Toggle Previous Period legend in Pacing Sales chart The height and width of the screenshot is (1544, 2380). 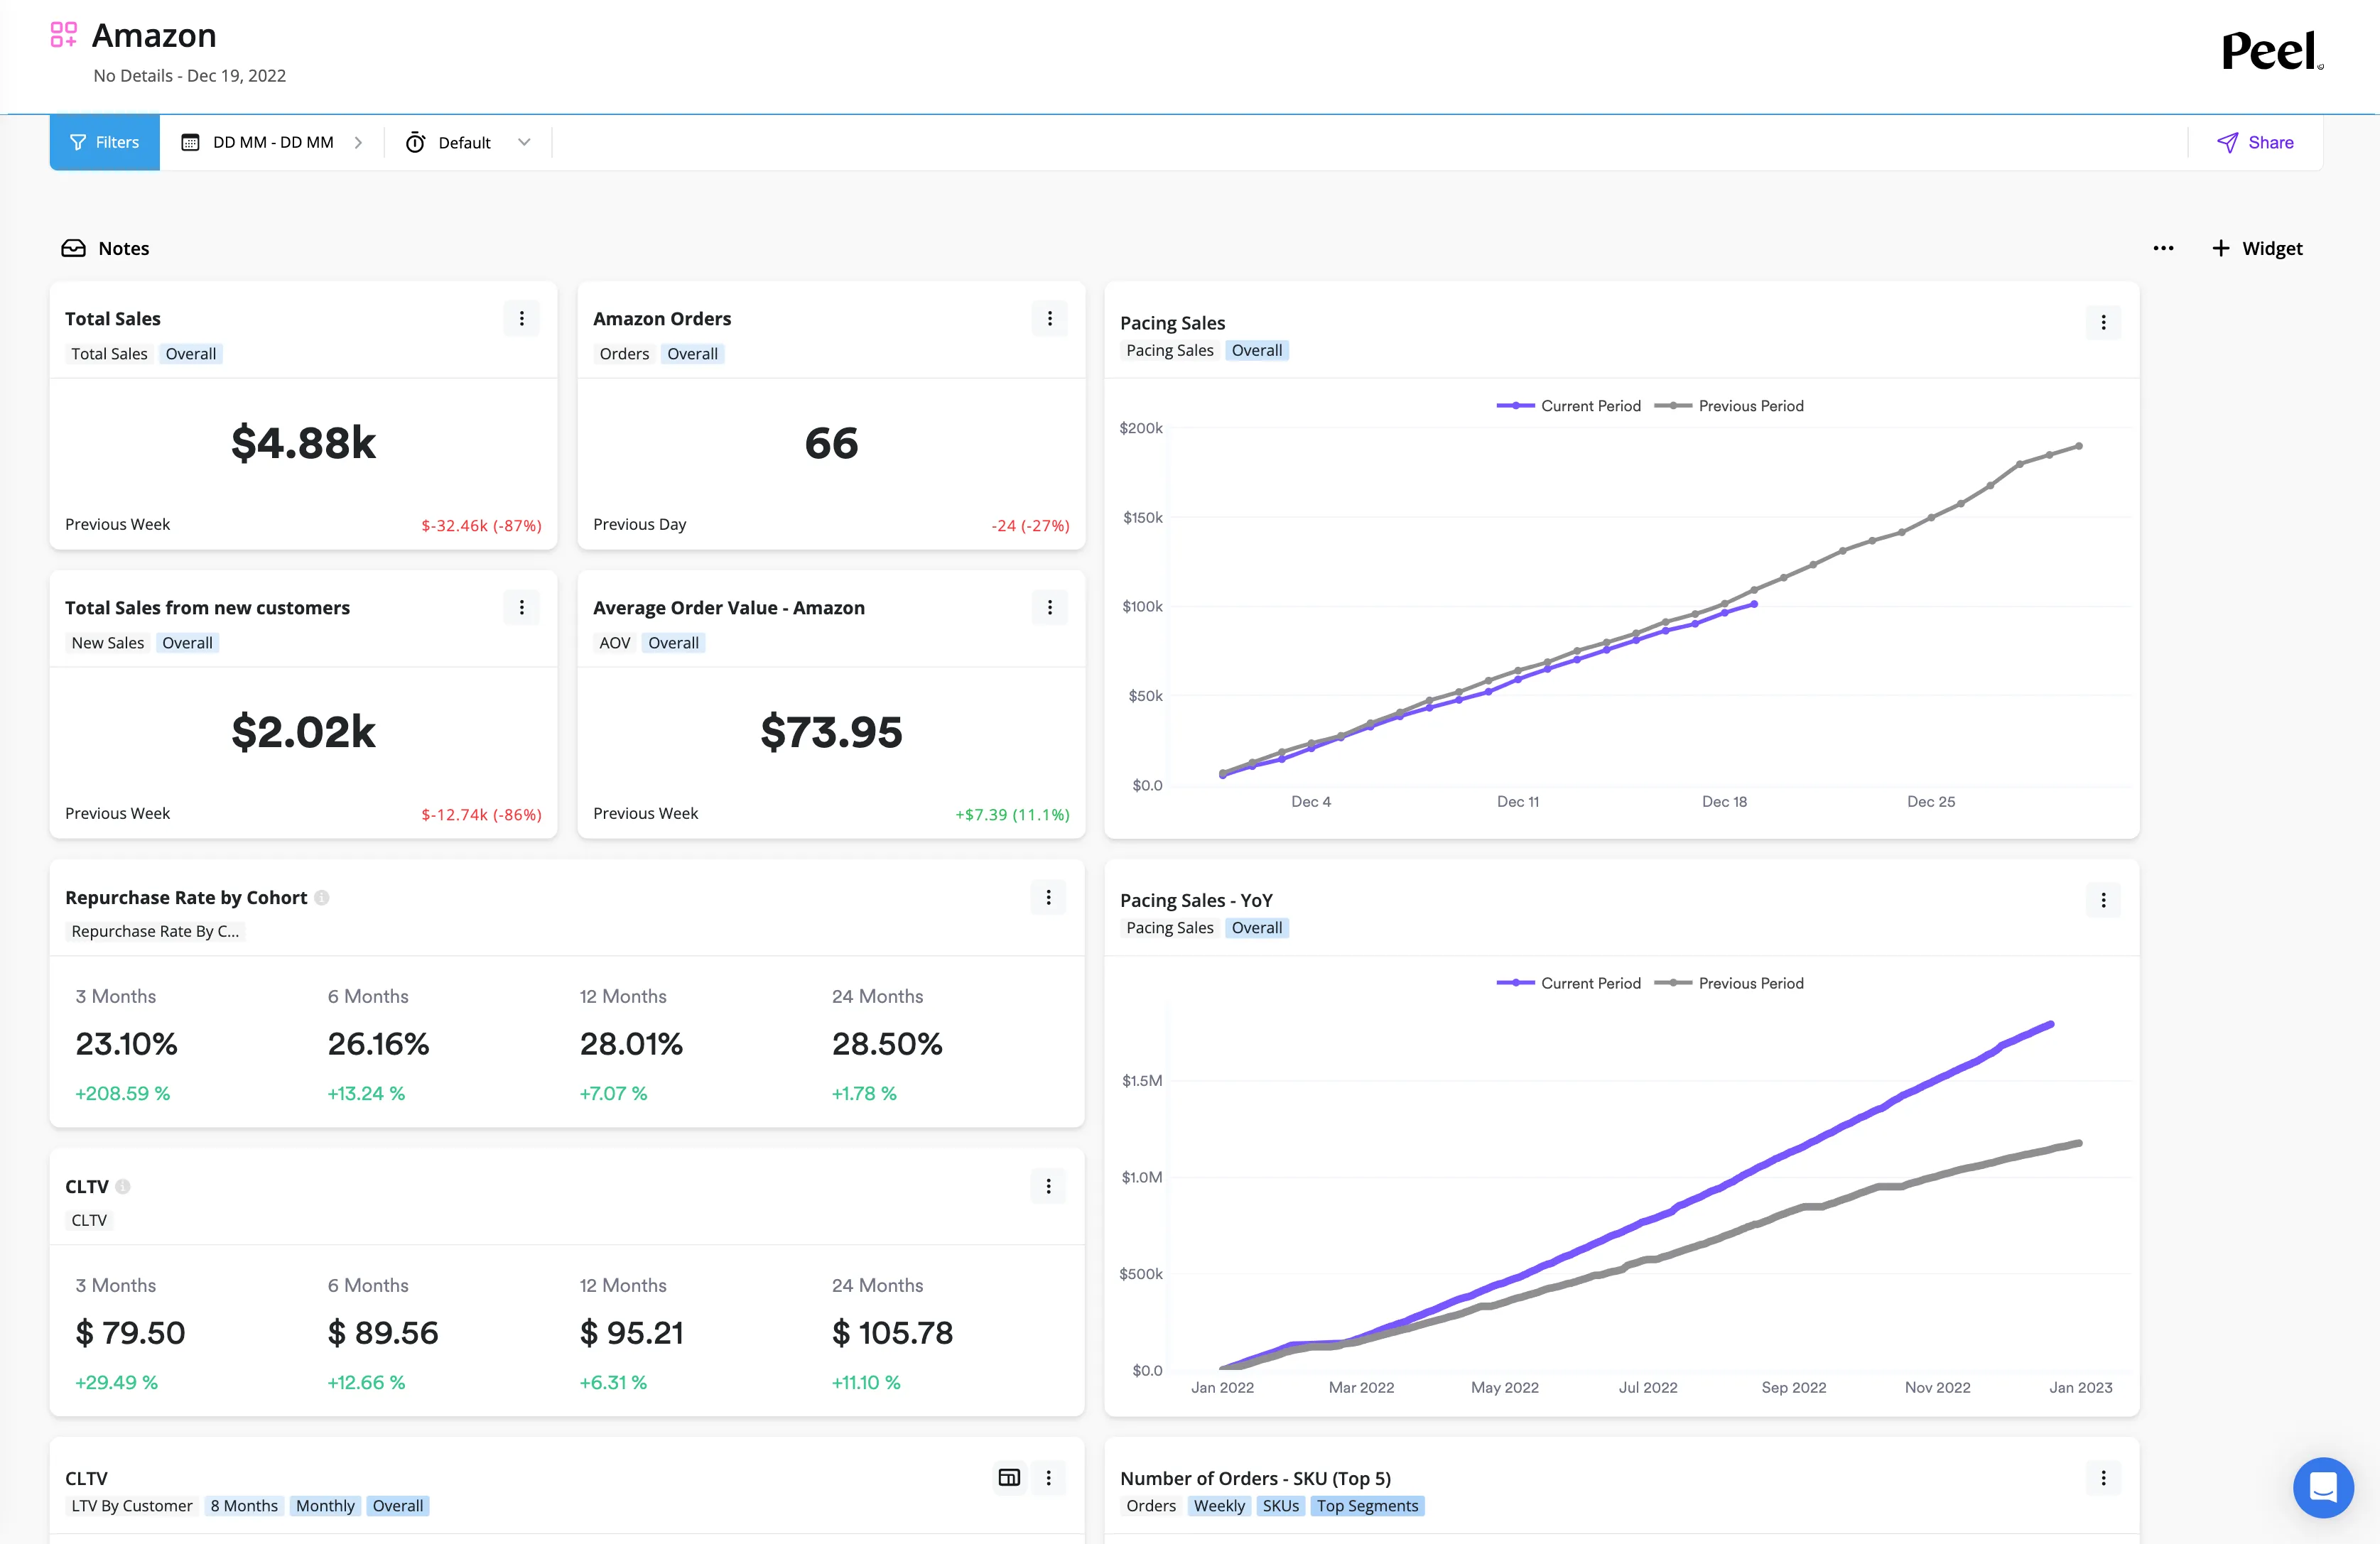[x=1729, y=406]
